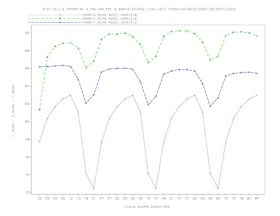Click the red solid legend line sample
280x216 pixels.
(55, 15)
